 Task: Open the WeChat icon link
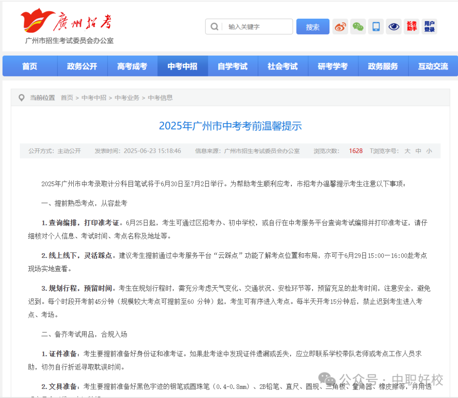click(x=358, y=27)
